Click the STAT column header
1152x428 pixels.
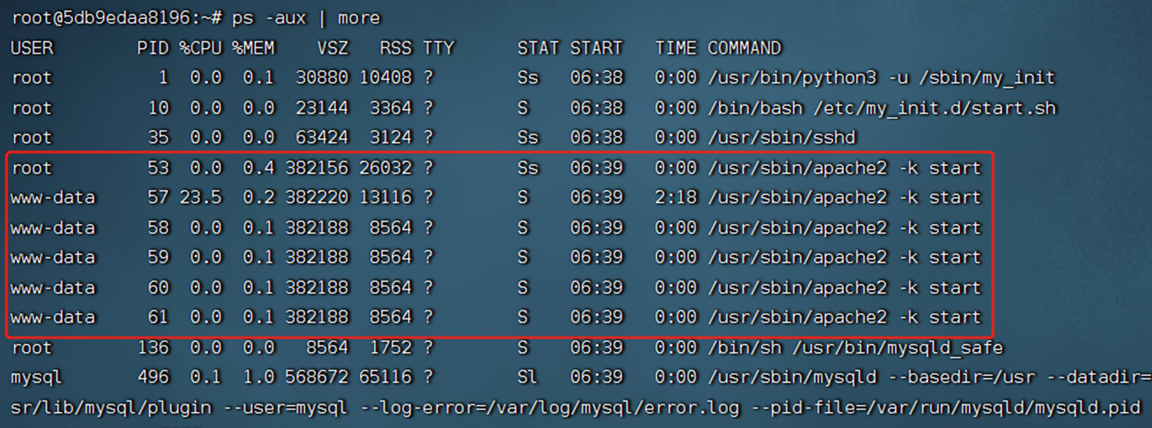(x=538, y=48)
